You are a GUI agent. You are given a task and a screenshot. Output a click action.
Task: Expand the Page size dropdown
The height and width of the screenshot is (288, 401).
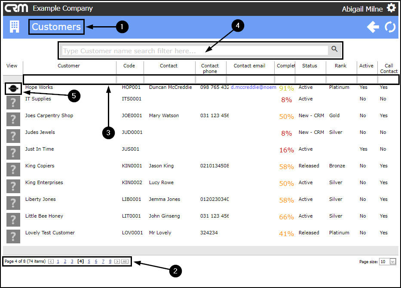click(392, 261)
